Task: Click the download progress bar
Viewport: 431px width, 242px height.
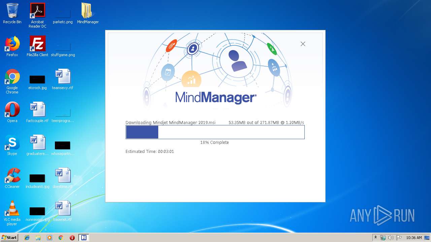Action: point(215,132)
